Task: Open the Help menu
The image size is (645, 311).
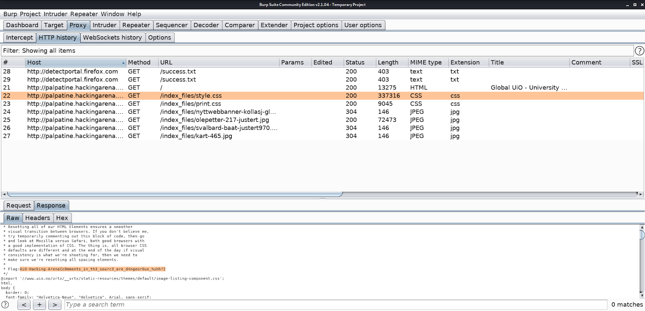Action: coord(134,14)
